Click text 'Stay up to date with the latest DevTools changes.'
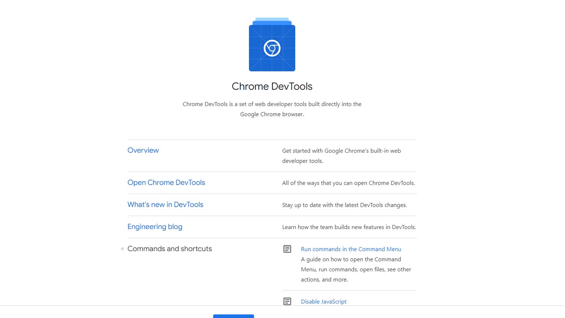The height and width of the screenshot is (318, 565). (x=345, y=205)
